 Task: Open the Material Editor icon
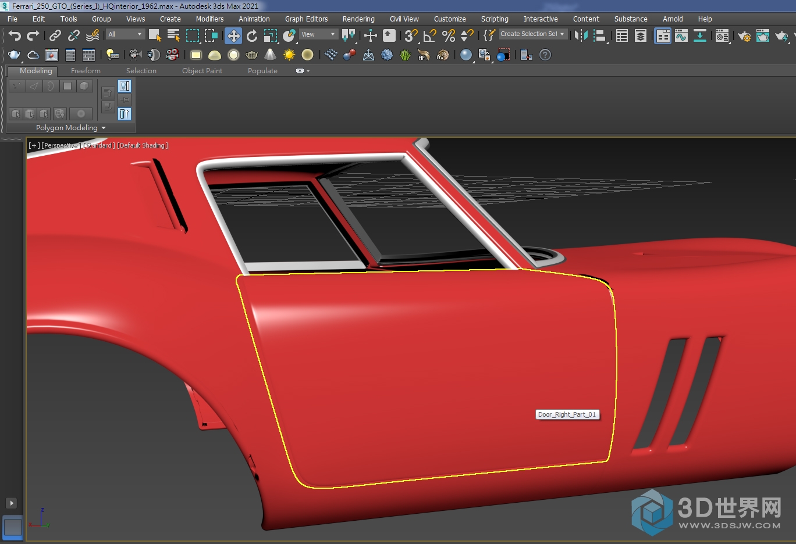(x=722, y=36)
